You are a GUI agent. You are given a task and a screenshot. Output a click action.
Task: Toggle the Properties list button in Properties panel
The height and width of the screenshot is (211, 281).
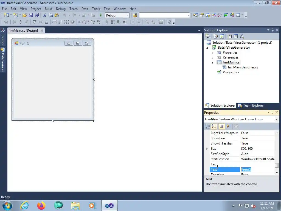(x=222, y=126)
